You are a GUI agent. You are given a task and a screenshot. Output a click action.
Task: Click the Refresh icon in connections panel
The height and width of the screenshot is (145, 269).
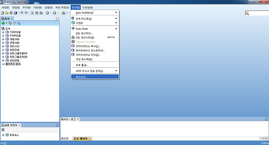10,23
